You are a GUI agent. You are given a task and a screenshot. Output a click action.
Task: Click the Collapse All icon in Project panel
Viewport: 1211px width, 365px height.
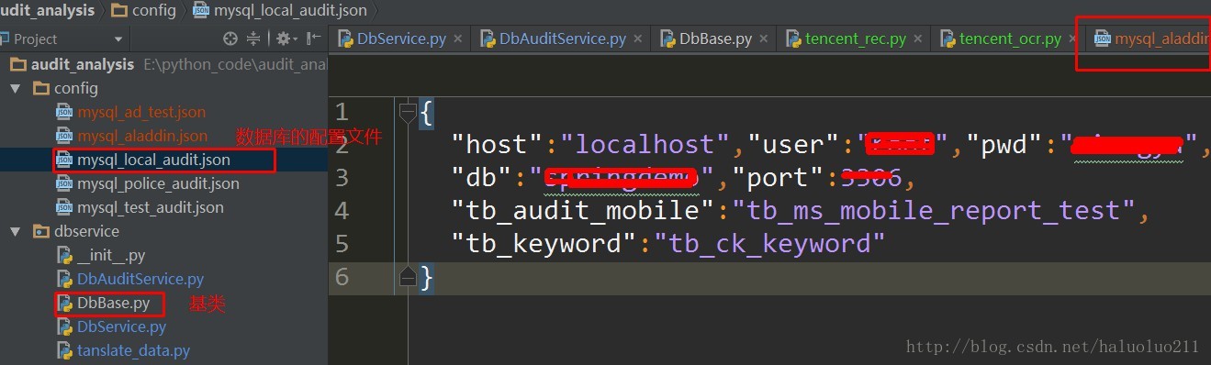[x=254, y=39]
